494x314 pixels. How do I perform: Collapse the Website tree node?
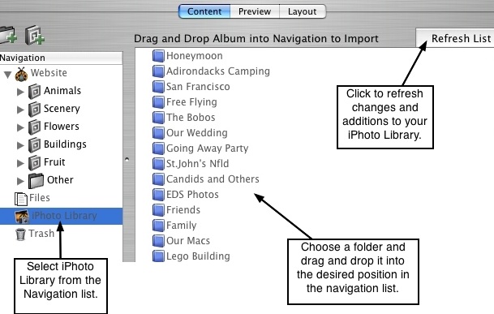click(7, 75)
